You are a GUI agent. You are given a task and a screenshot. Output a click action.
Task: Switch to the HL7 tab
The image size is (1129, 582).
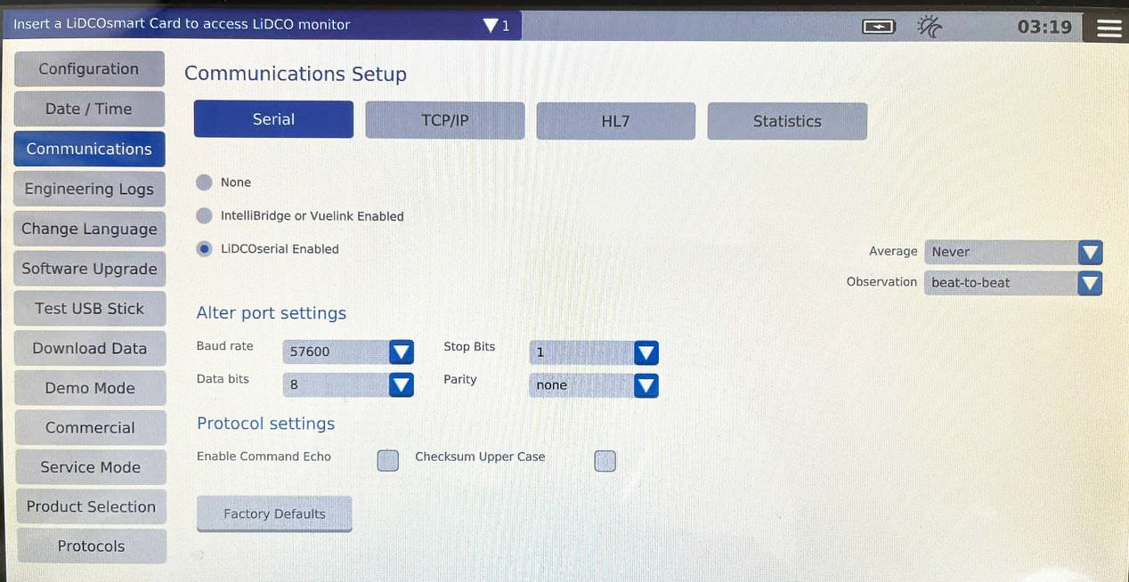[615, 121]
